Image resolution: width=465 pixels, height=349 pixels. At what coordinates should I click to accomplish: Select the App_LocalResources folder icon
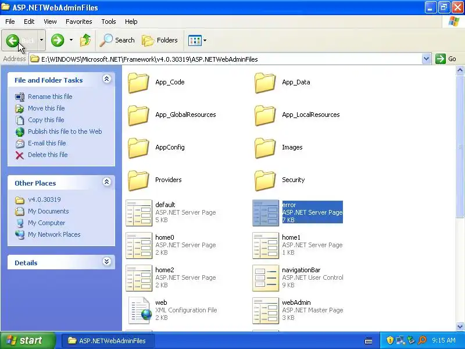[265, 115]
